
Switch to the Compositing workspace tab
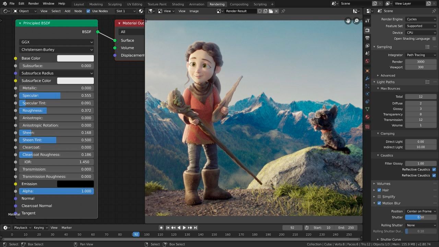pos(239,4)
